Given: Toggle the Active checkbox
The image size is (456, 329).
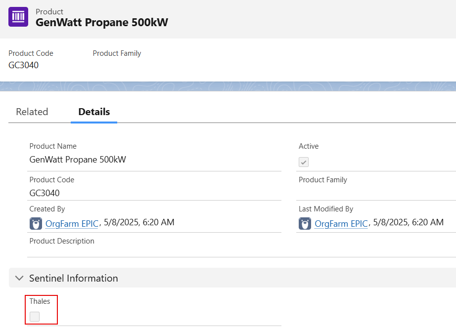Looking at the screenshot, I should point(304,162).
